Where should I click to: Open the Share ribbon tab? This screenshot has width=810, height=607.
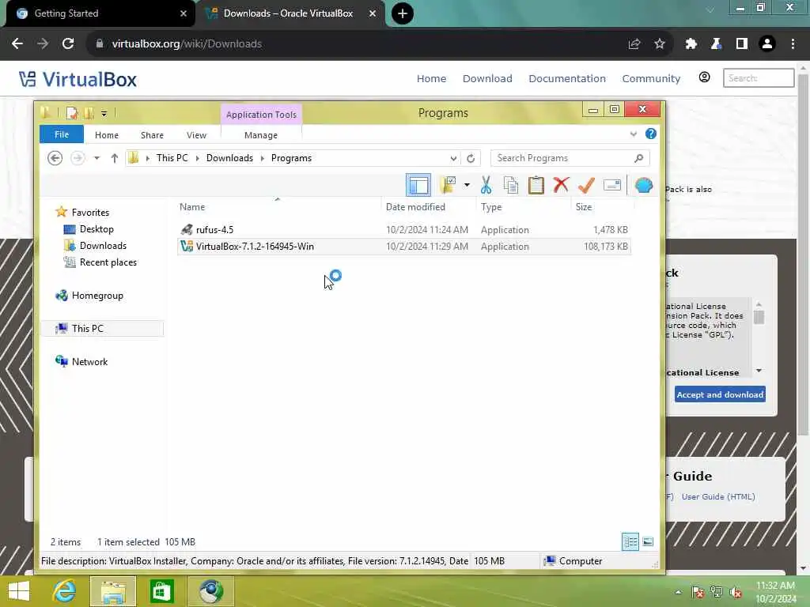(152, 134)
